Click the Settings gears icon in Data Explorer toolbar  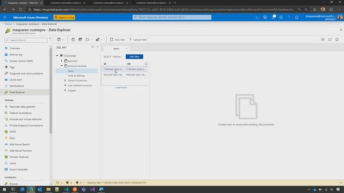pyautogui.click(x=97, y=40)
